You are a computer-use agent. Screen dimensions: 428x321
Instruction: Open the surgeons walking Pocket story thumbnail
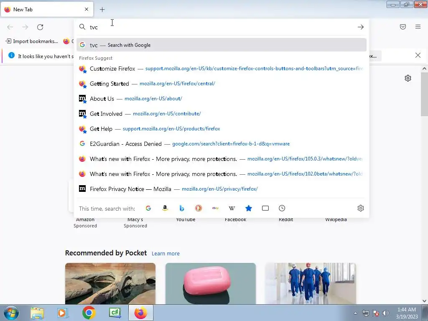pyautogui.click(x=311, y=284)
